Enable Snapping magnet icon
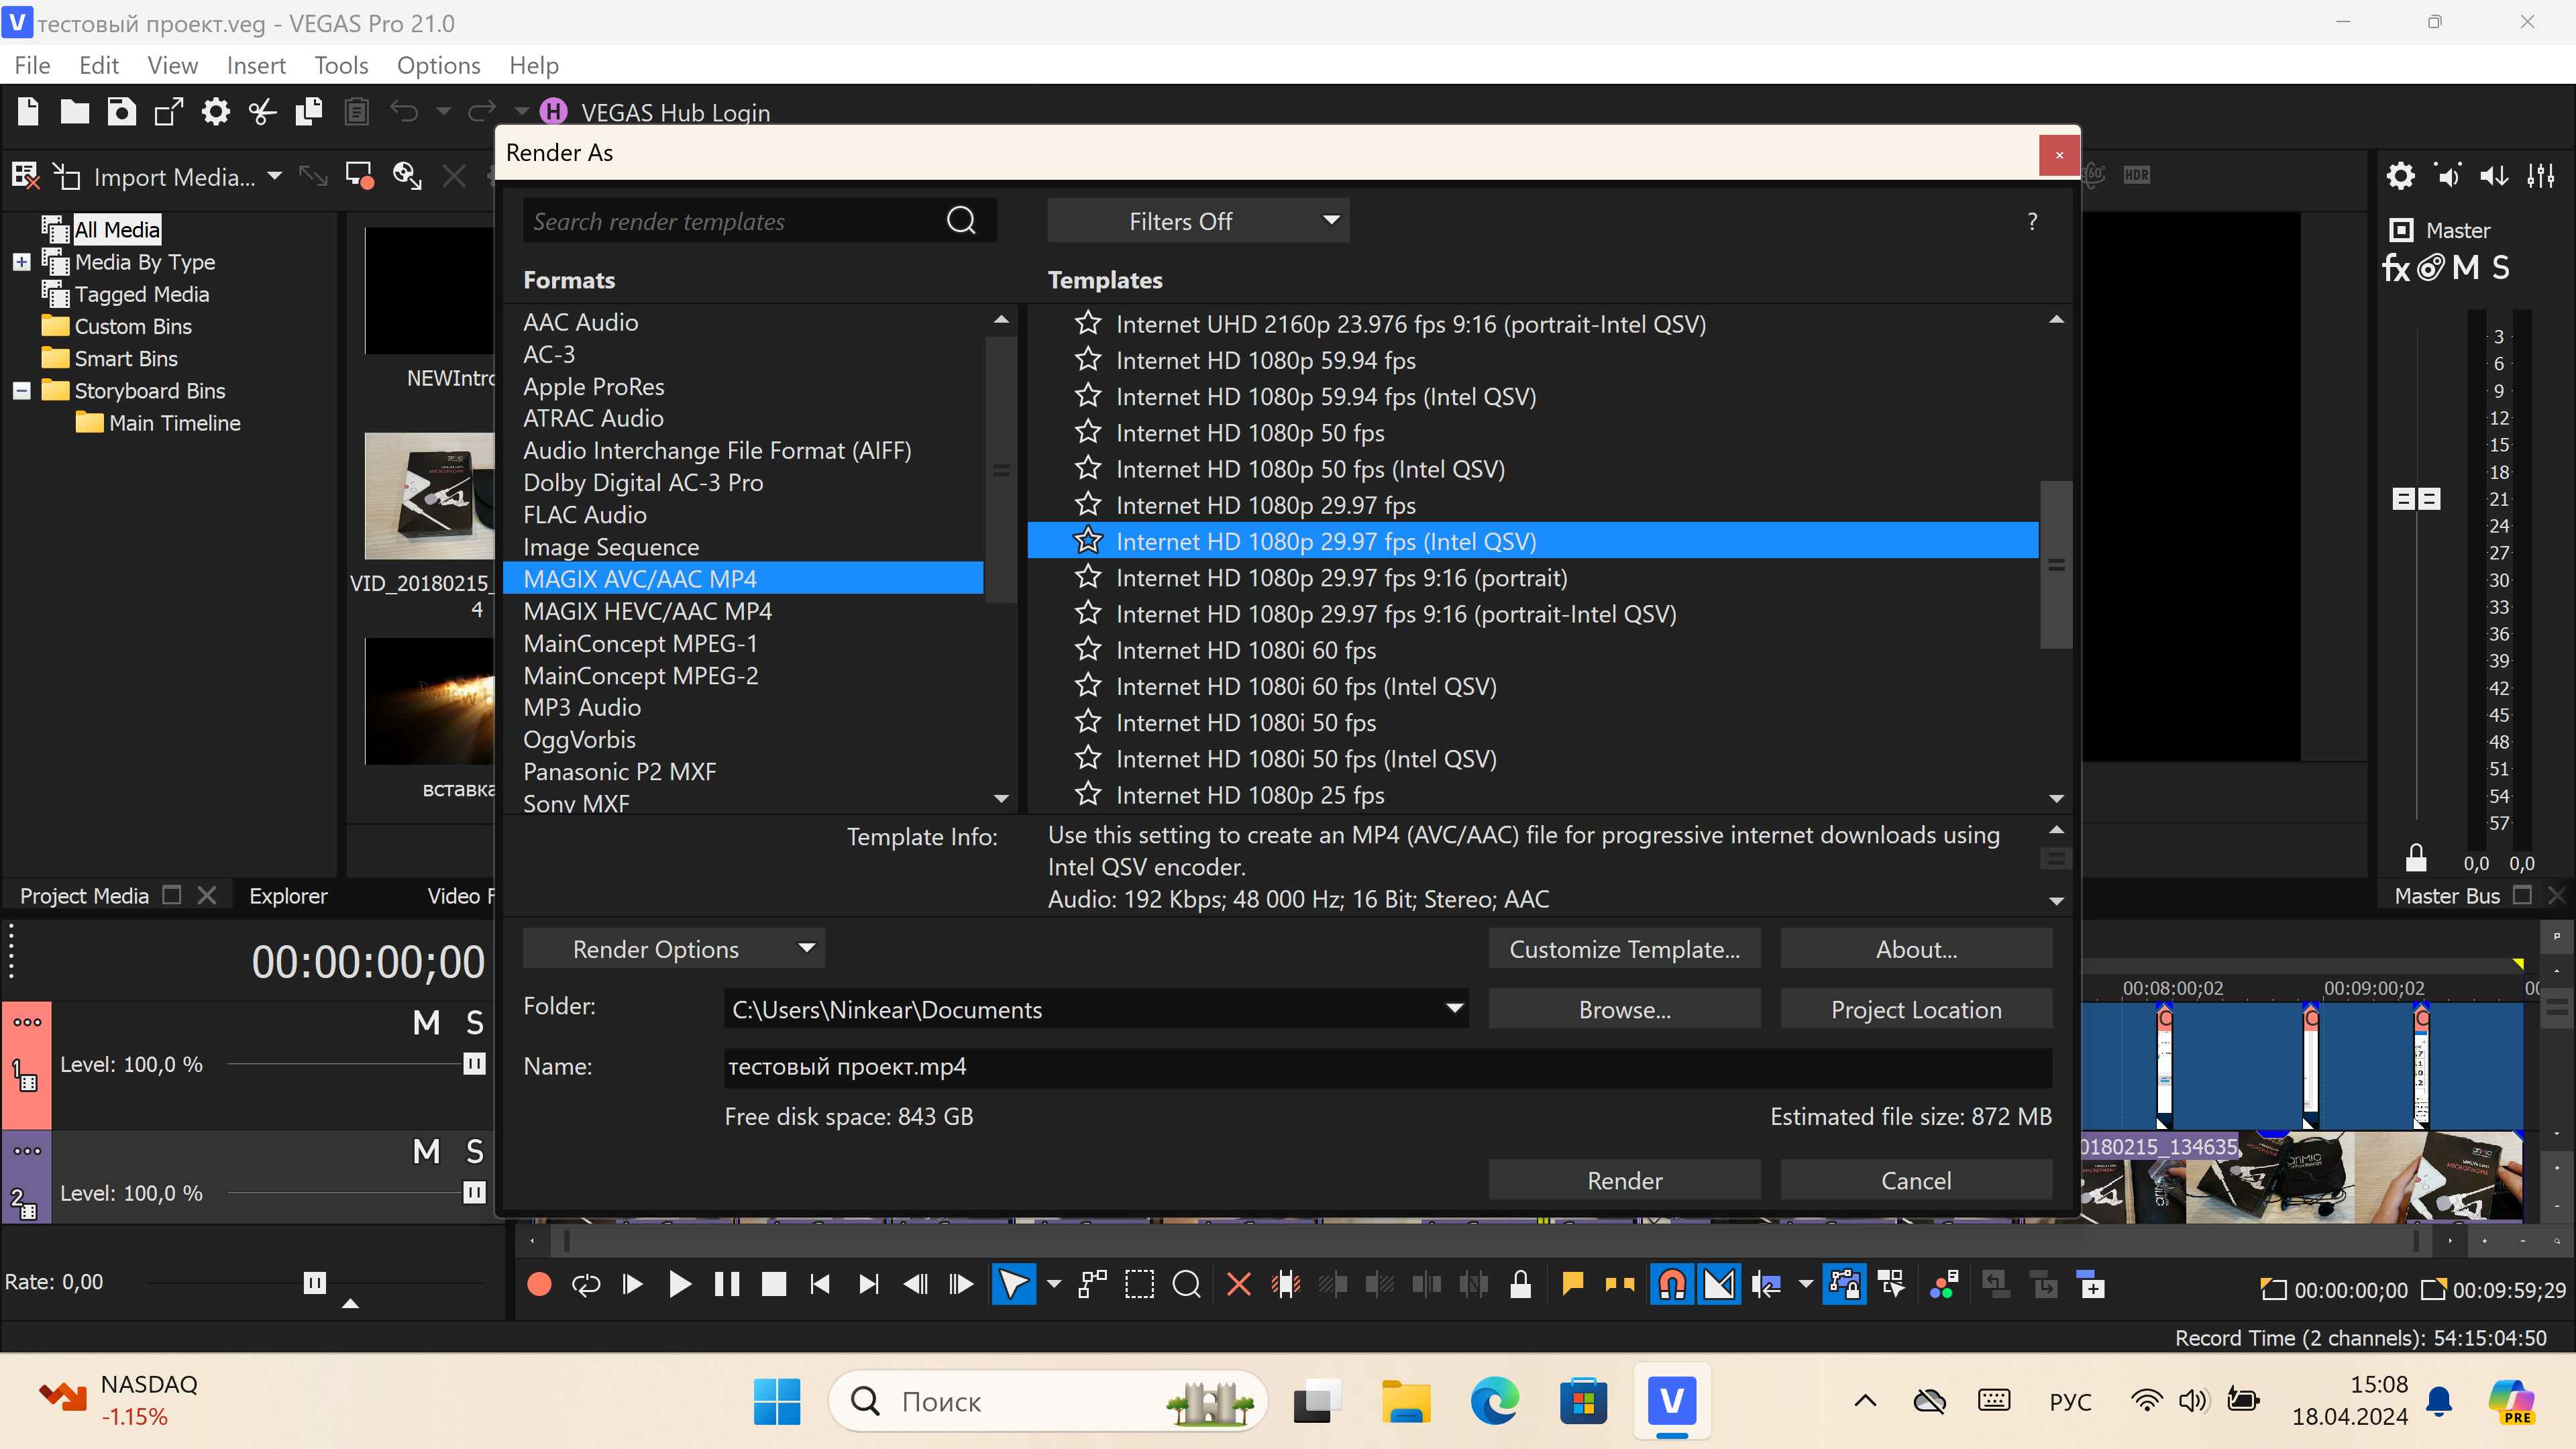2576x1449 pixels. [x=1672, y=1284]
